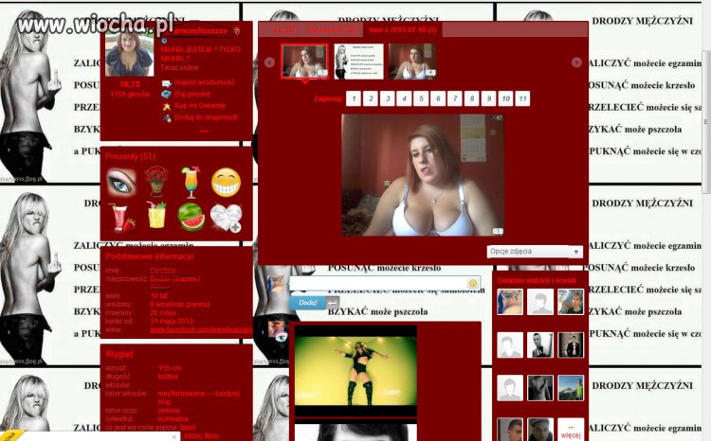Viewport: 711px width, 441px height.
Task: Click the blue Dodaj comment button
Action: (308, 303)
